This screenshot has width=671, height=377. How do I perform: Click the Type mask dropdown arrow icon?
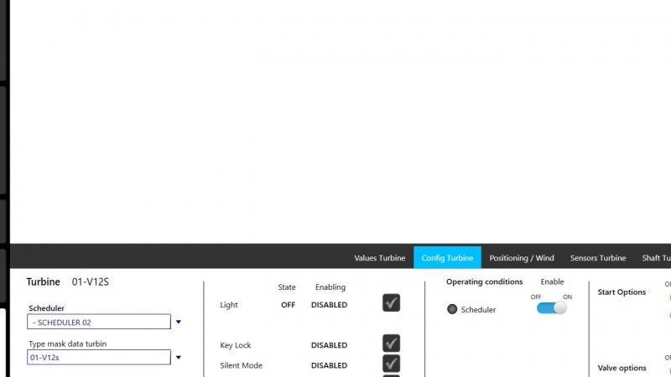click(x=179, y=358)
